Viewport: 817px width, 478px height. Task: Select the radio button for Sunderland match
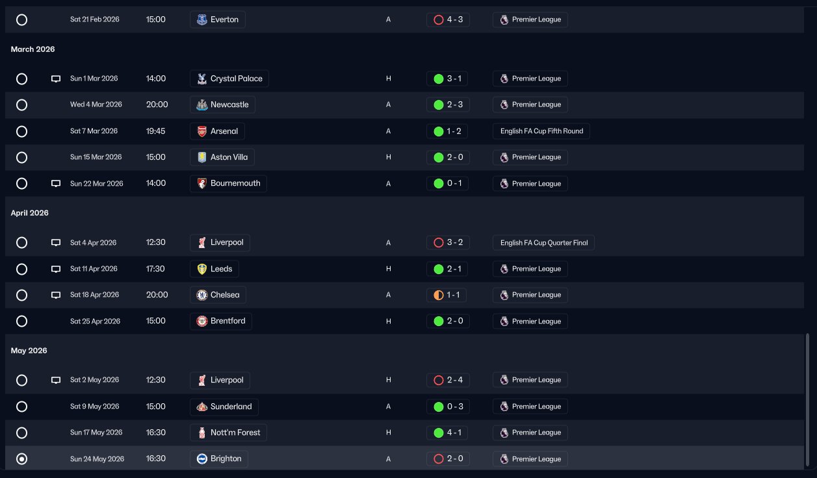click(x=21, y=407)
